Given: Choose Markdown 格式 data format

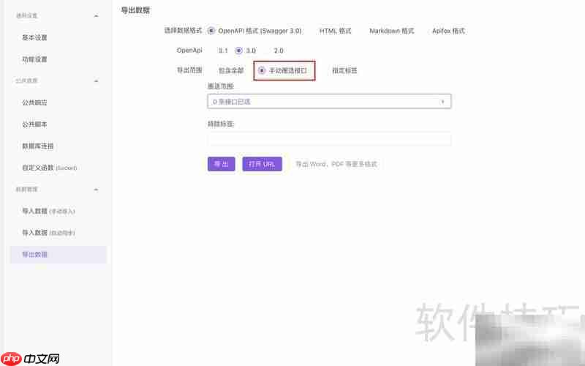Looking at the screenshot, I should (392, 31).
